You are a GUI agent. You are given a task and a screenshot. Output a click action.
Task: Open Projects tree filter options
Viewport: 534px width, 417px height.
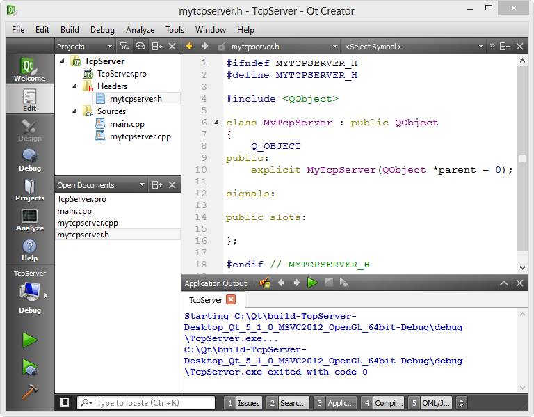(x=124, y=46)
